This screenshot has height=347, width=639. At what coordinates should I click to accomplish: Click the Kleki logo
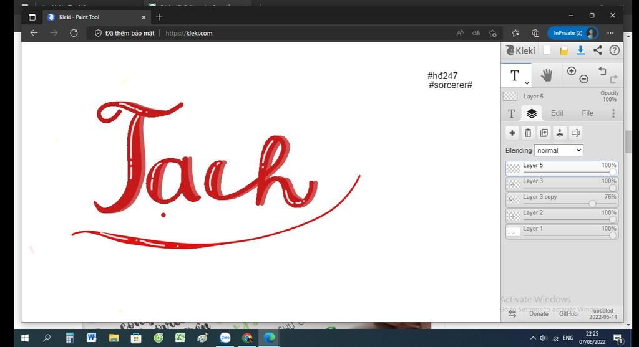[520, 50]
